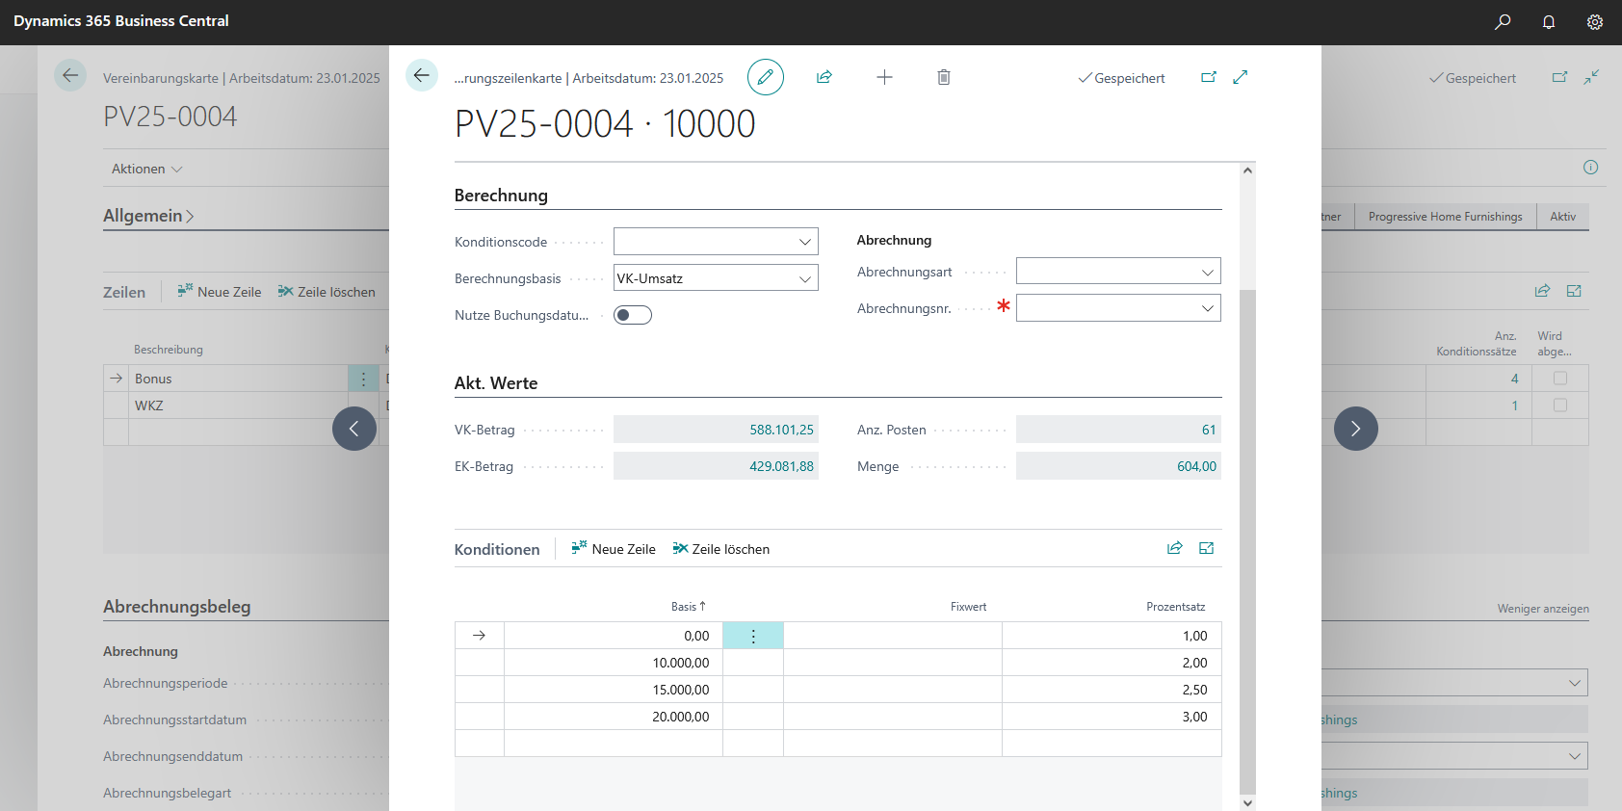The height and width of the screenshot is (811, 1622).
Task: Open the settings gear icon
Action: tap(1595, 21)
